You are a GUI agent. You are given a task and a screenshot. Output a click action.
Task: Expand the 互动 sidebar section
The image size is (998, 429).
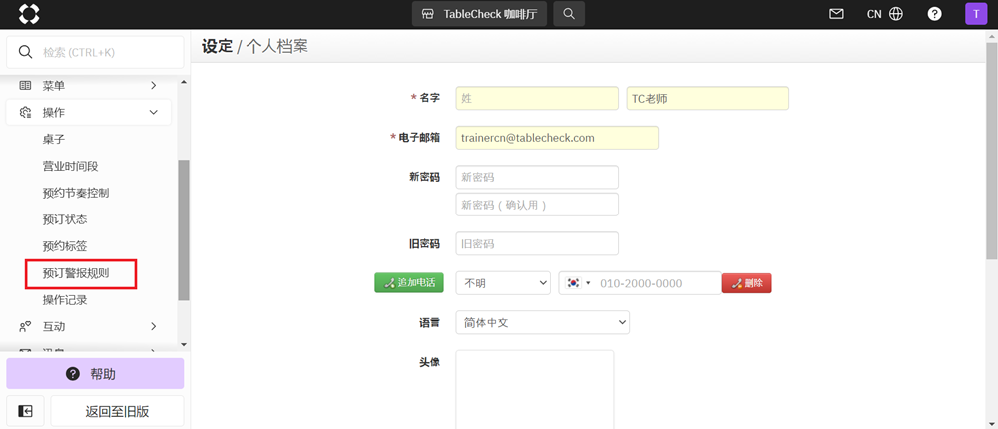pos(153,326)
